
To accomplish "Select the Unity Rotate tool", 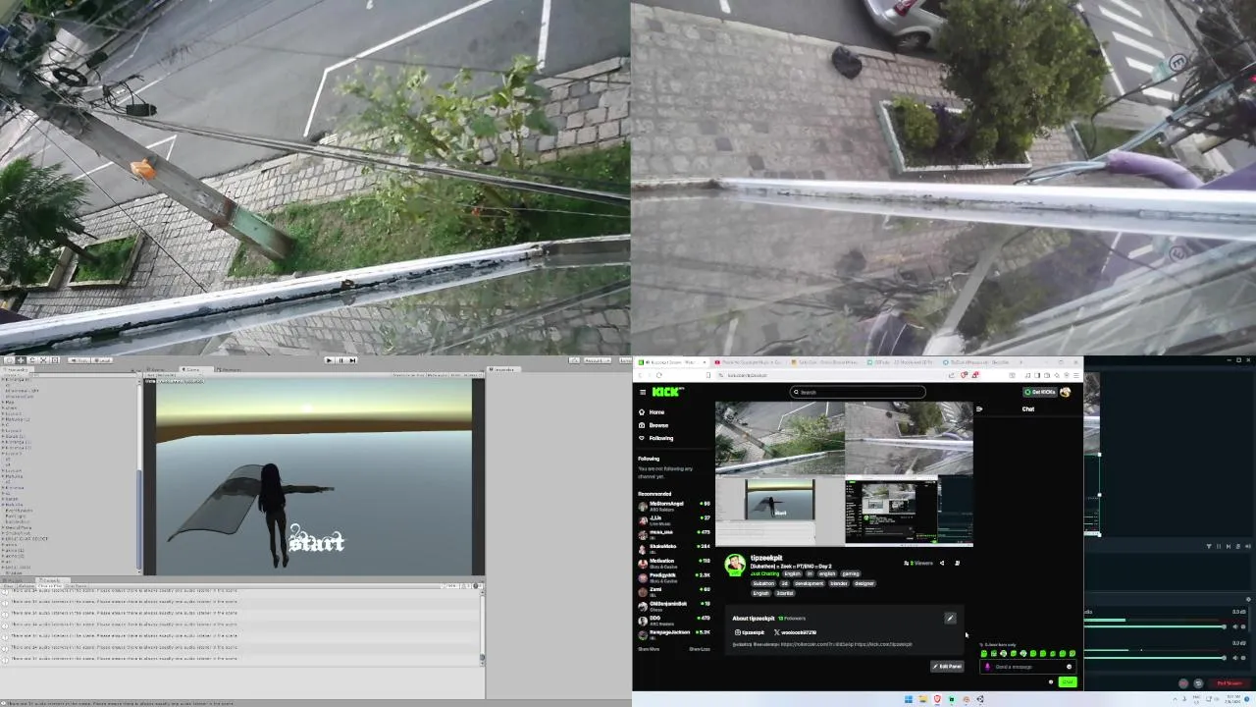I will tap(31, 360).
